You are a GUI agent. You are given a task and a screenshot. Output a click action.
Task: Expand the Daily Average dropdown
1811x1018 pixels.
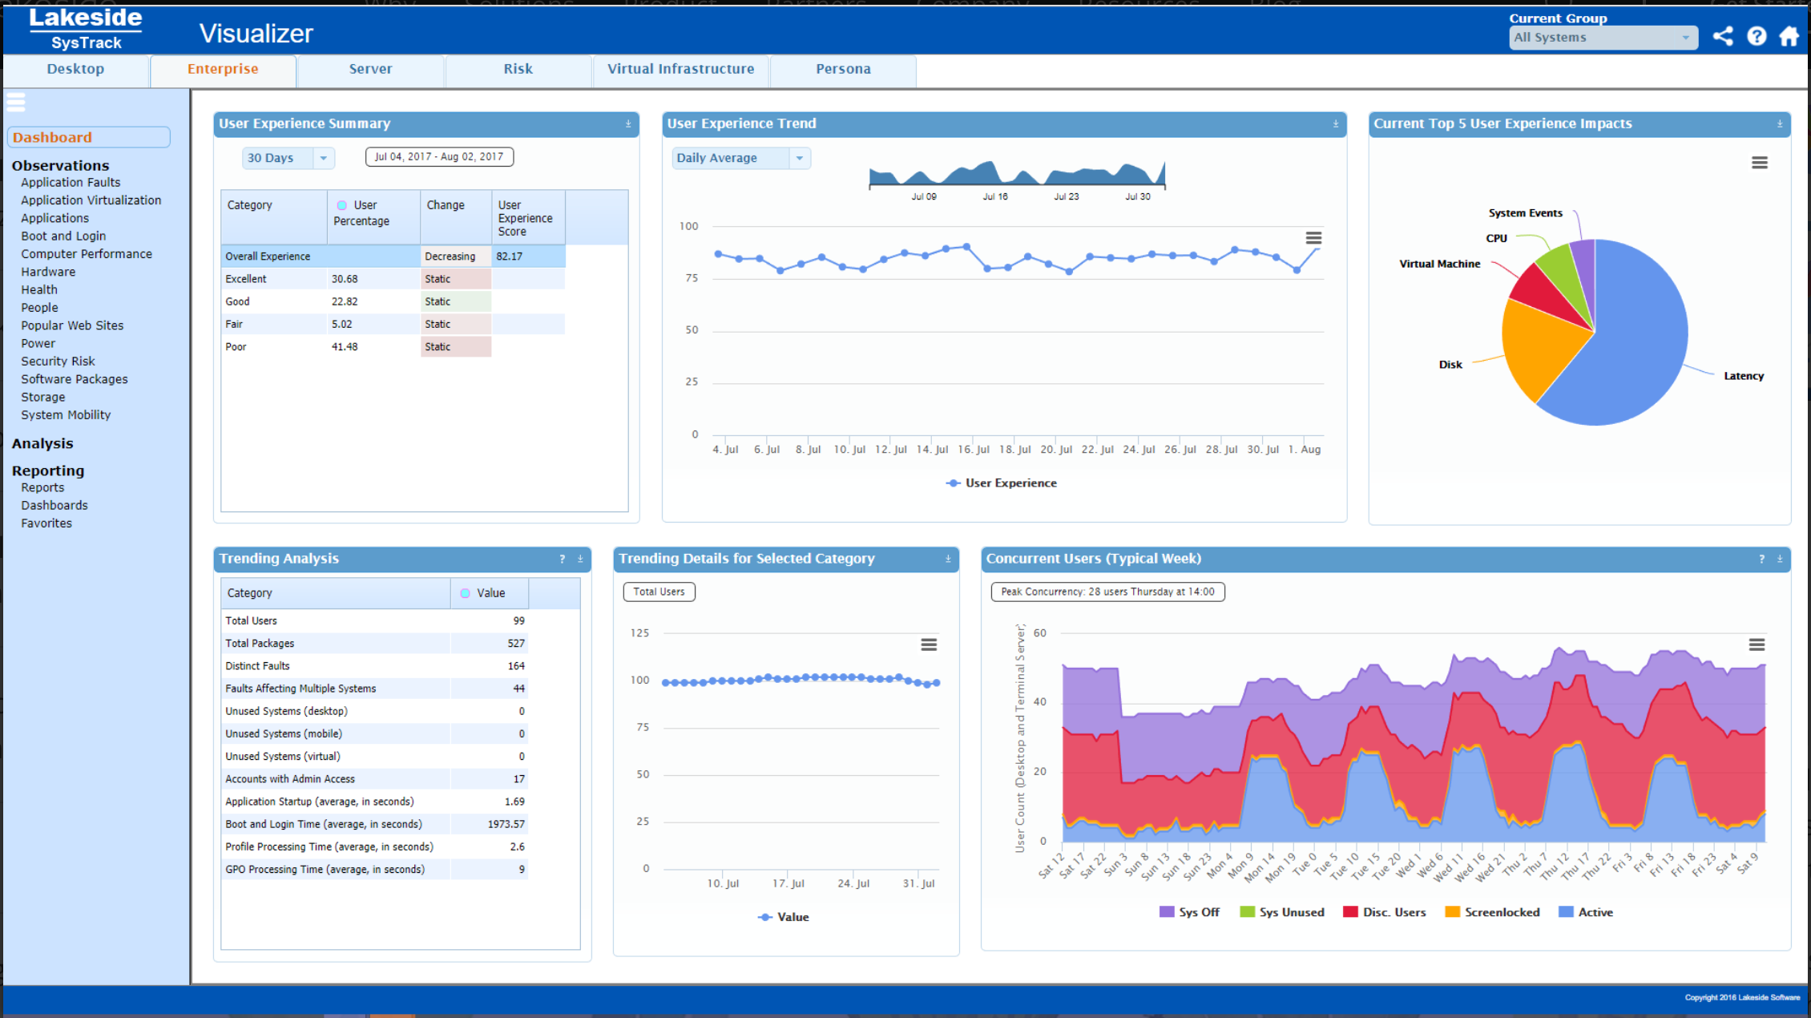click(x=799, y=158)
